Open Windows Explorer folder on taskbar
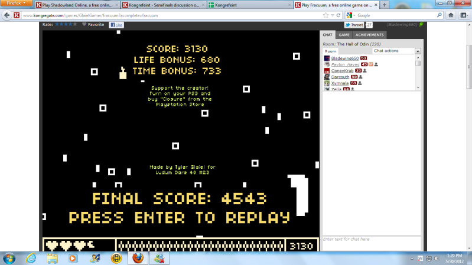Viewport: 472px width, 265px height. (52, 259)
